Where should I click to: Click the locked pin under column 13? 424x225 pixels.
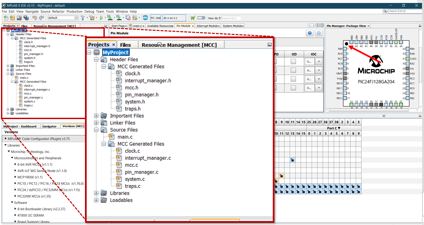click(292, 160)
